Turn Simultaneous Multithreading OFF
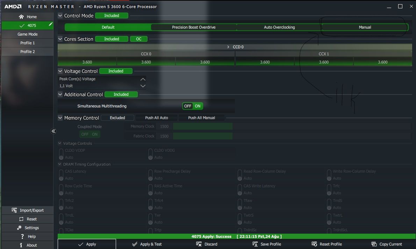 click(188, 106)
